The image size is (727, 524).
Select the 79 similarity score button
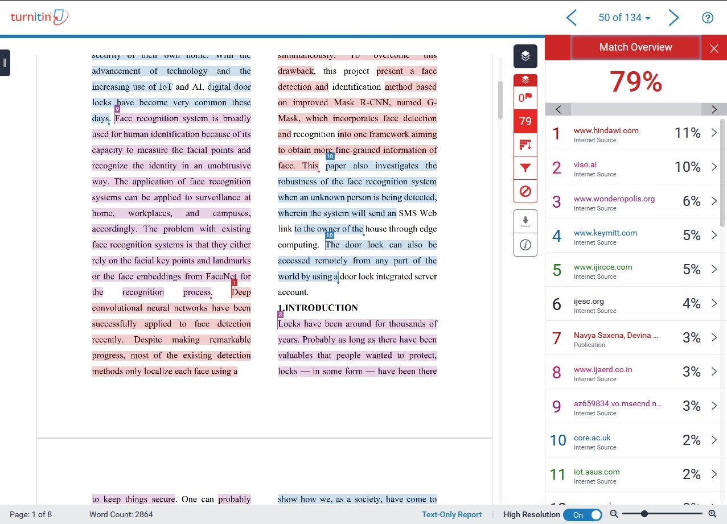pos(525,121)
